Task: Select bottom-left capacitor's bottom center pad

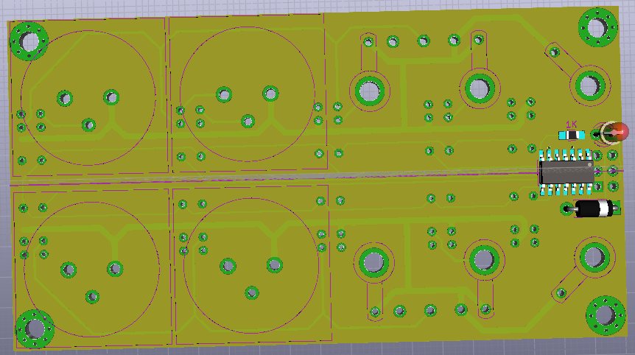Action: [93, 296]
